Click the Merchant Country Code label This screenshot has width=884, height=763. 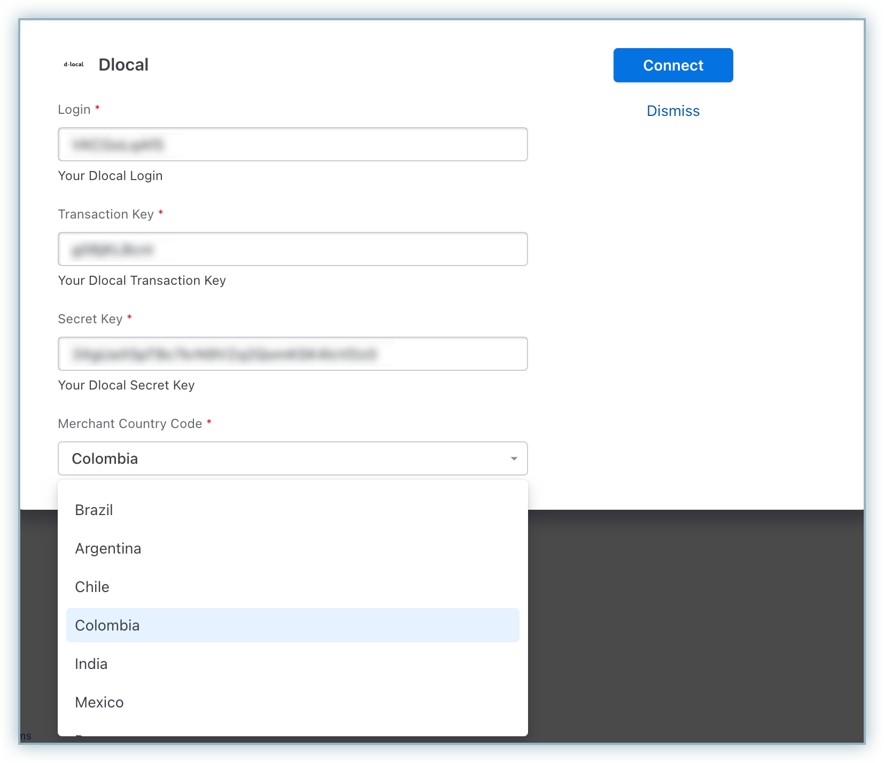point(130,424)
